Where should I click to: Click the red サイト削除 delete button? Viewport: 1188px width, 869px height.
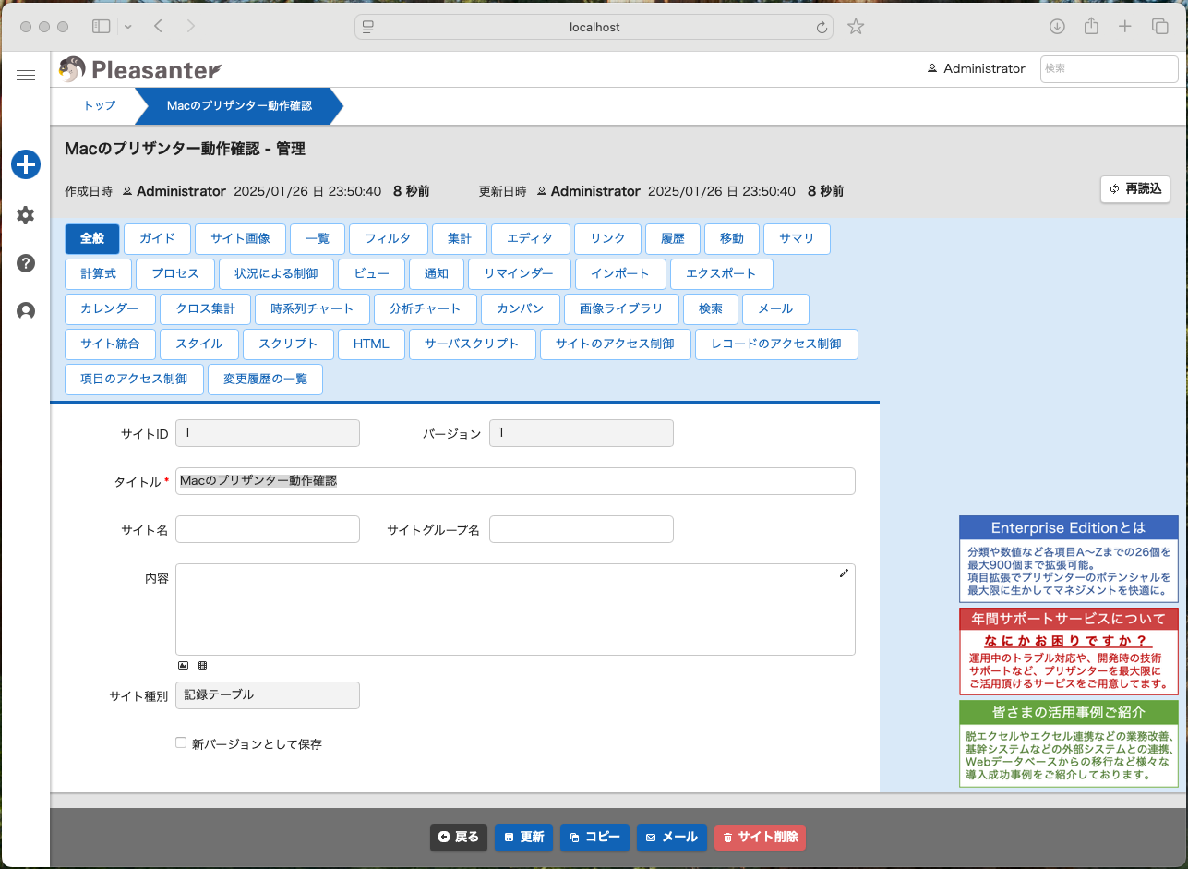click(760, 838)
